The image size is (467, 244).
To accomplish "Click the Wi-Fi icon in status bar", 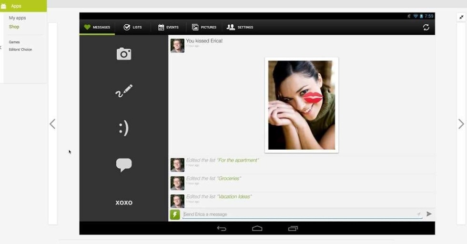I will point(416,16).
